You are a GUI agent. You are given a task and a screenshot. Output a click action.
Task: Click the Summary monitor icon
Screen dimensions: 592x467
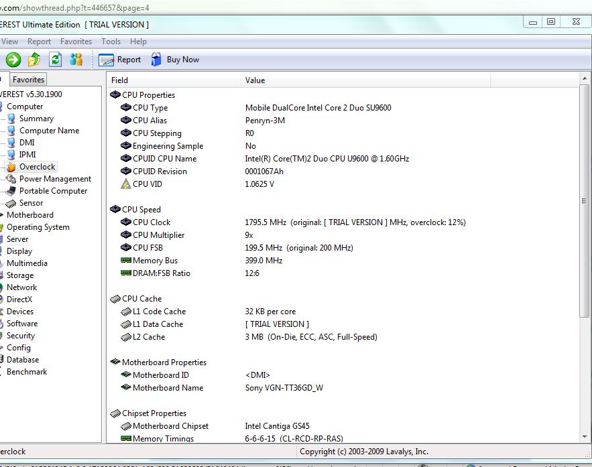point(11,119)
